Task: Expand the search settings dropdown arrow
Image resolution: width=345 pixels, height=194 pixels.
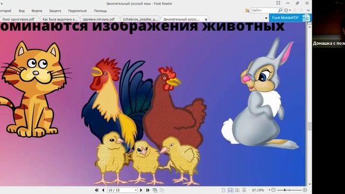Action: click(290, 10)
